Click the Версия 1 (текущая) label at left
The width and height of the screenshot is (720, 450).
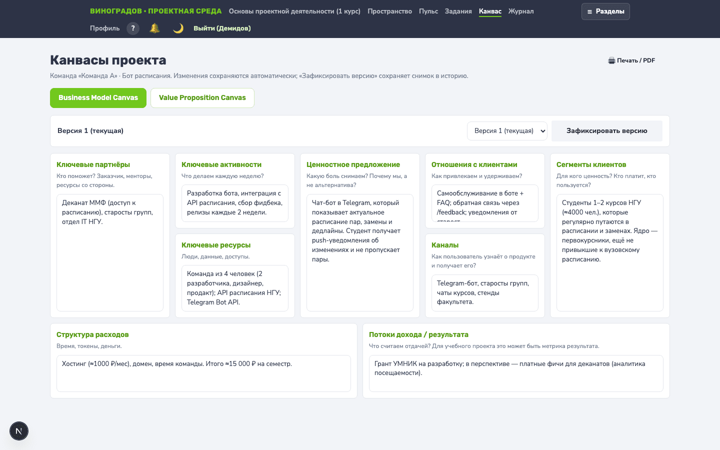click(x=90, y=130)
